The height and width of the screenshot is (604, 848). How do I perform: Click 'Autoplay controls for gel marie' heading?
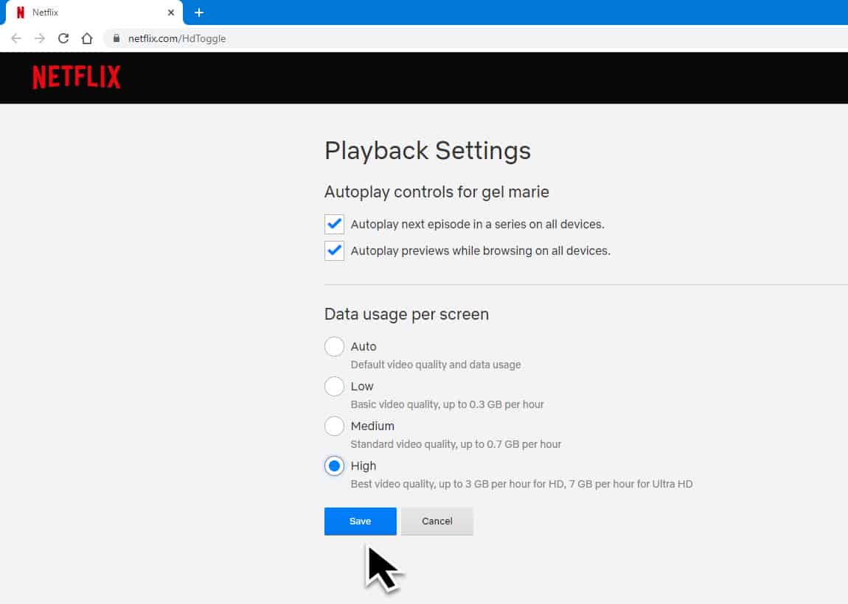pyautogui.click(x=437, y=192)
